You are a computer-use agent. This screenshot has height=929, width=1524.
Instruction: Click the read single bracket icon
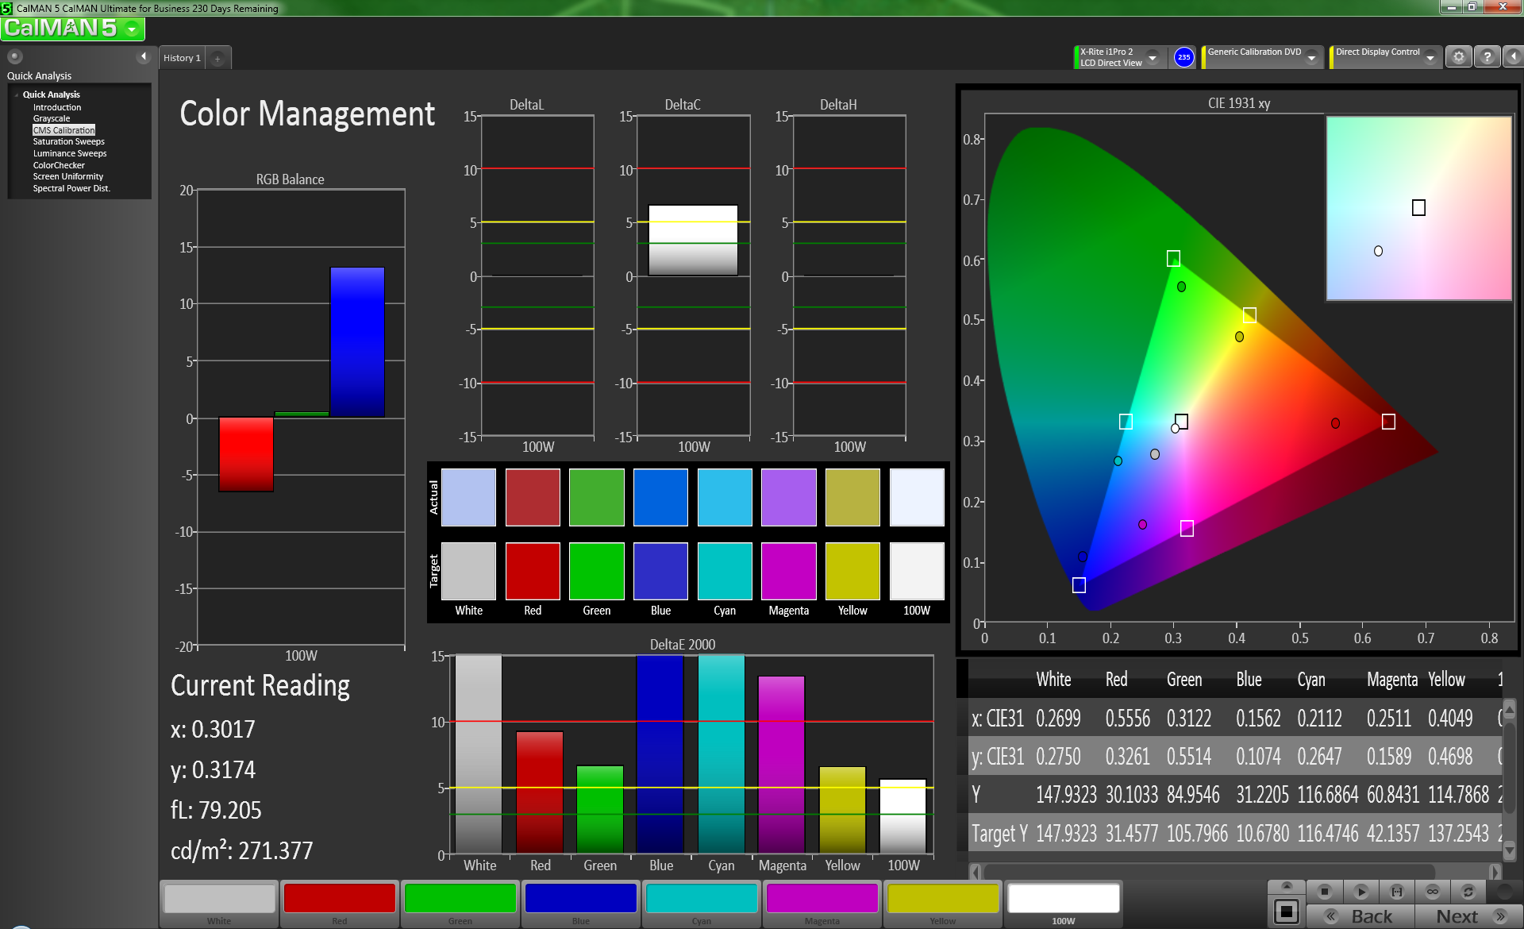click(x=1396, y=891)
